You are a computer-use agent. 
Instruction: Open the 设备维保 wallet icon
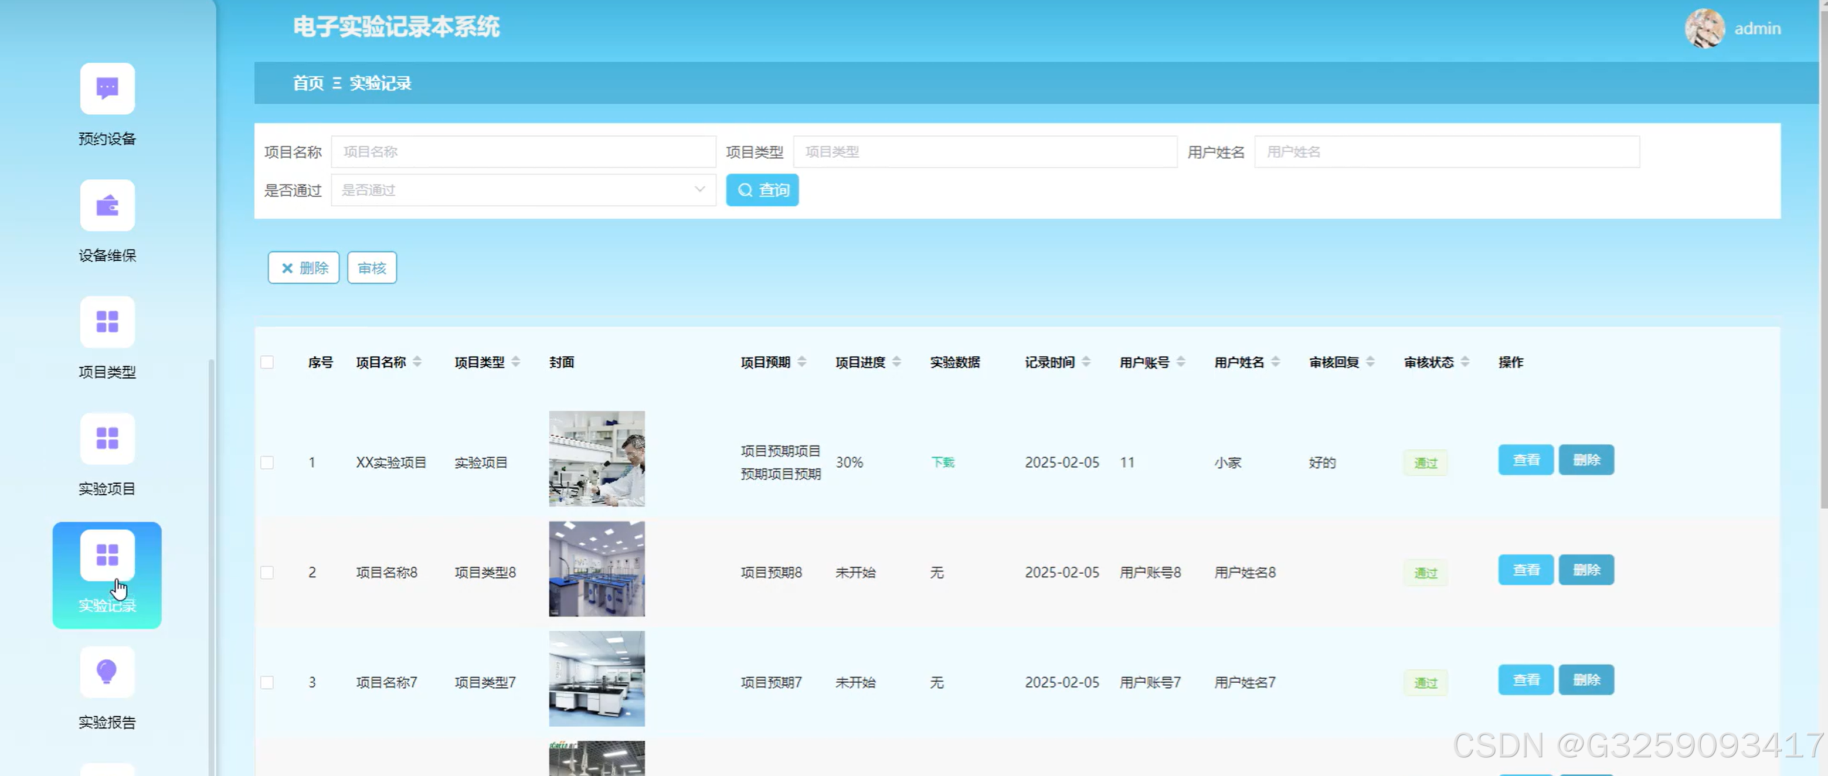point(107,206)
